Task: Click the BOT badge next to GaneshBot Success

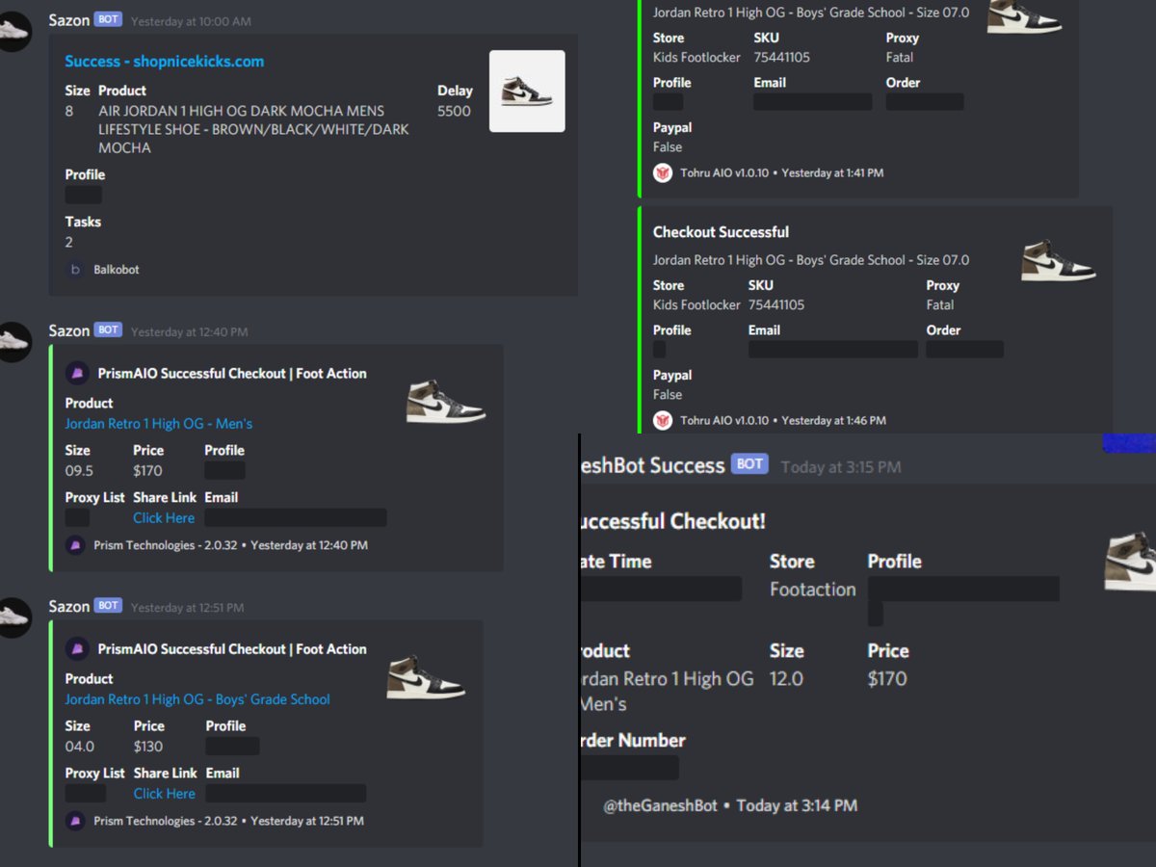Action: [749, 464]
